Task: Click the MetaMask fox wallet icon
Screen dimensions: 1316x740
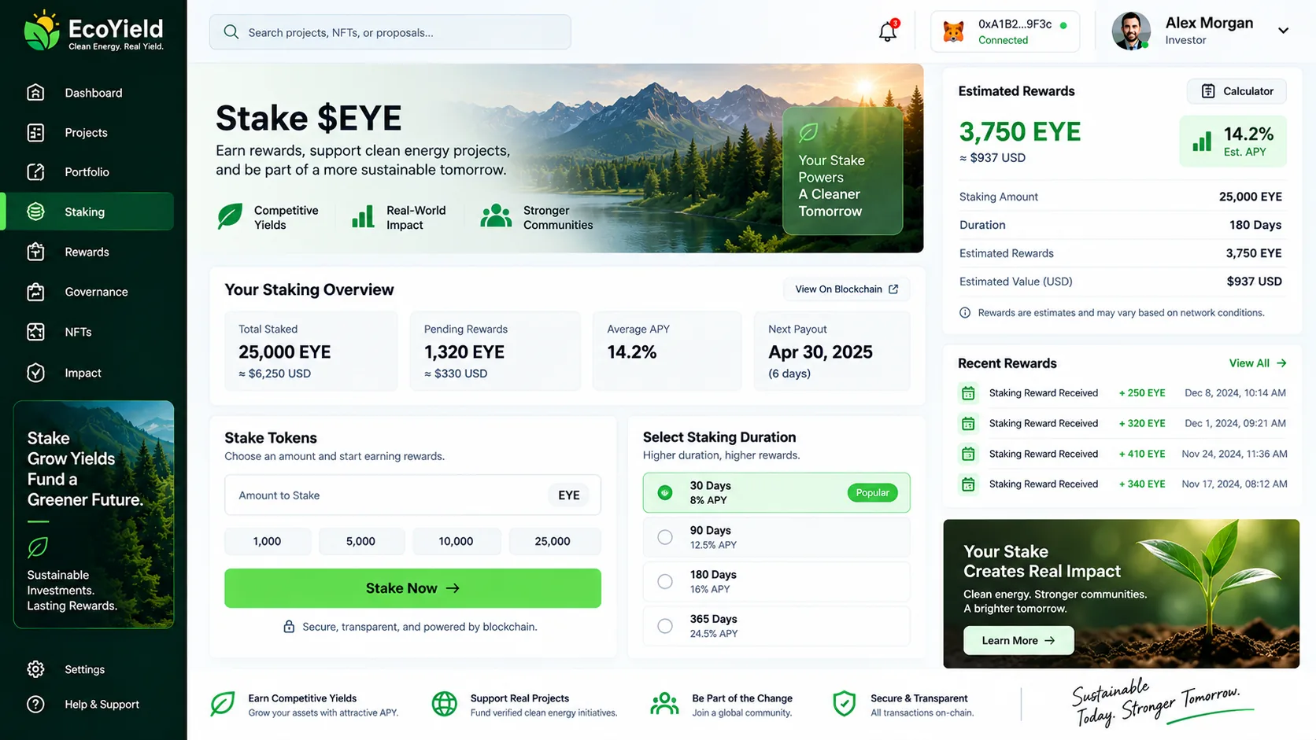Action: point(953,32)
